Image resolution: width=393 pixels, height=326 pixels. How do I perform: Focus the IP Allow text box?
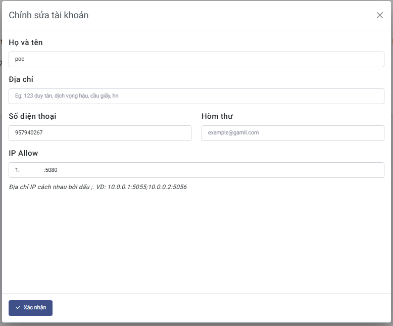(x=196, y=170)
